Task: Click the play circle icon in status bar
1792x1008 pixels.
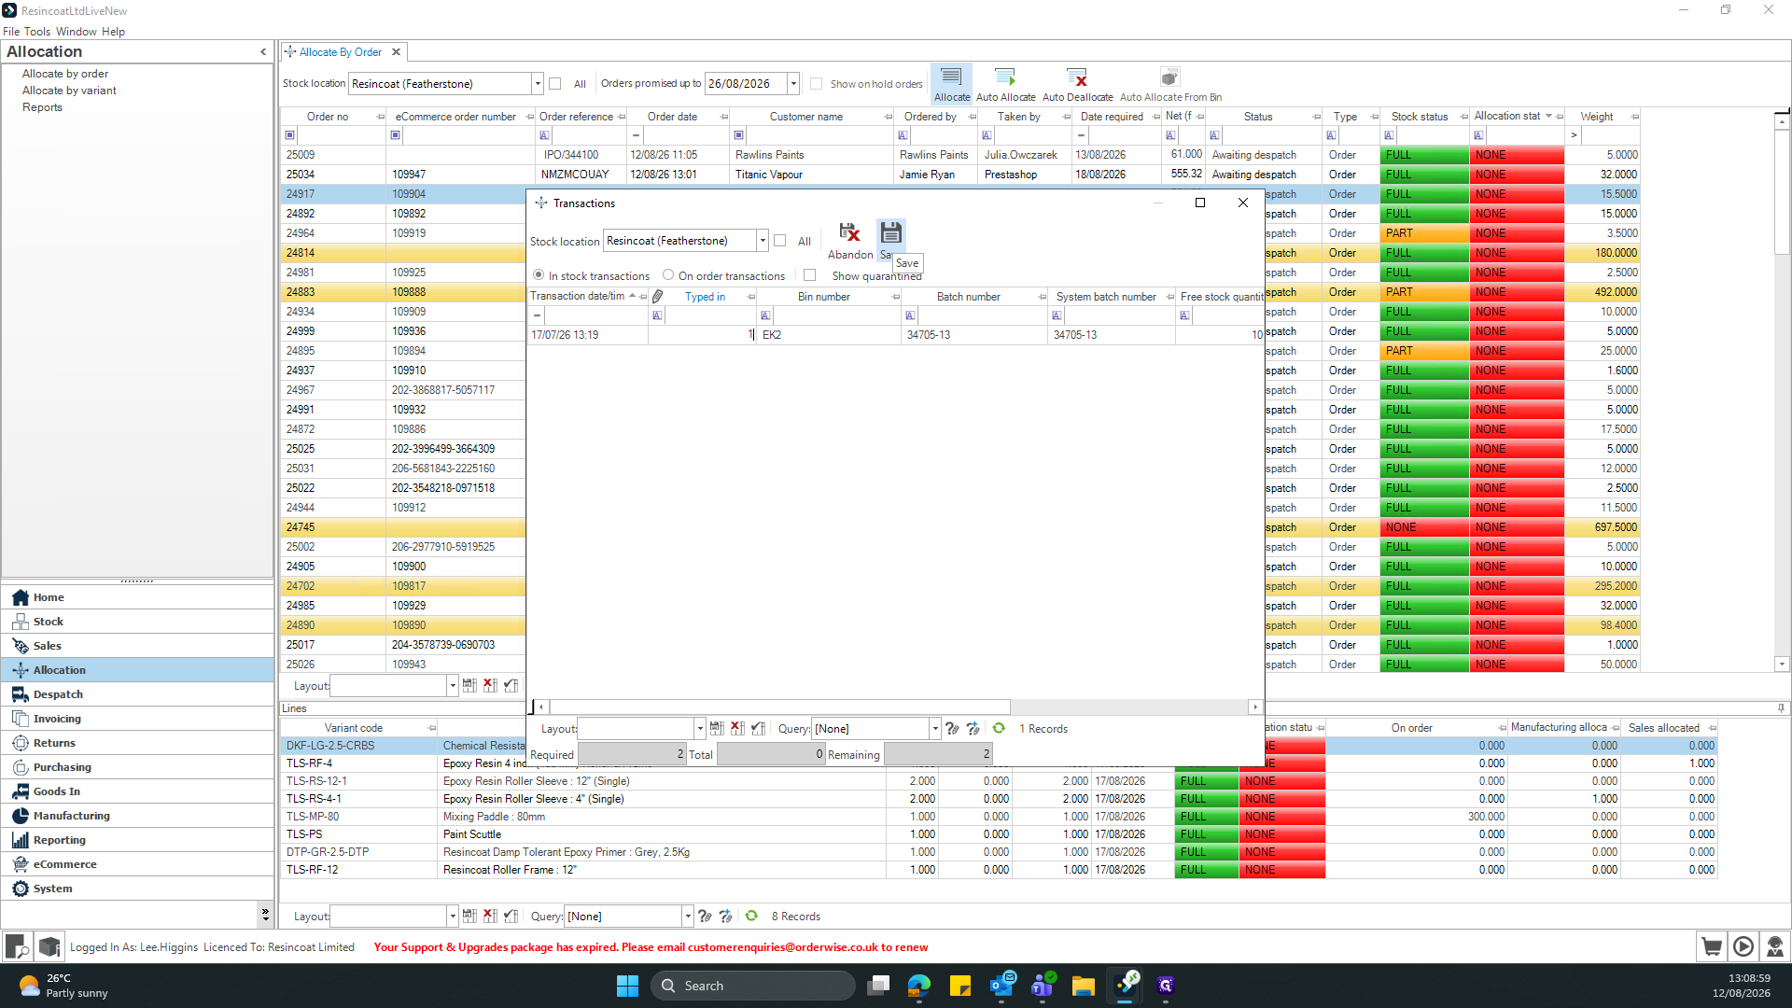Action: [x=1743, y=946]
